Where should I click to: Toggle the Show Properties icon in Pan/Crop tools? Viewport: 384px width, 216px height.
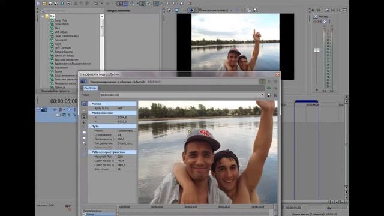[x=84, y=104]
